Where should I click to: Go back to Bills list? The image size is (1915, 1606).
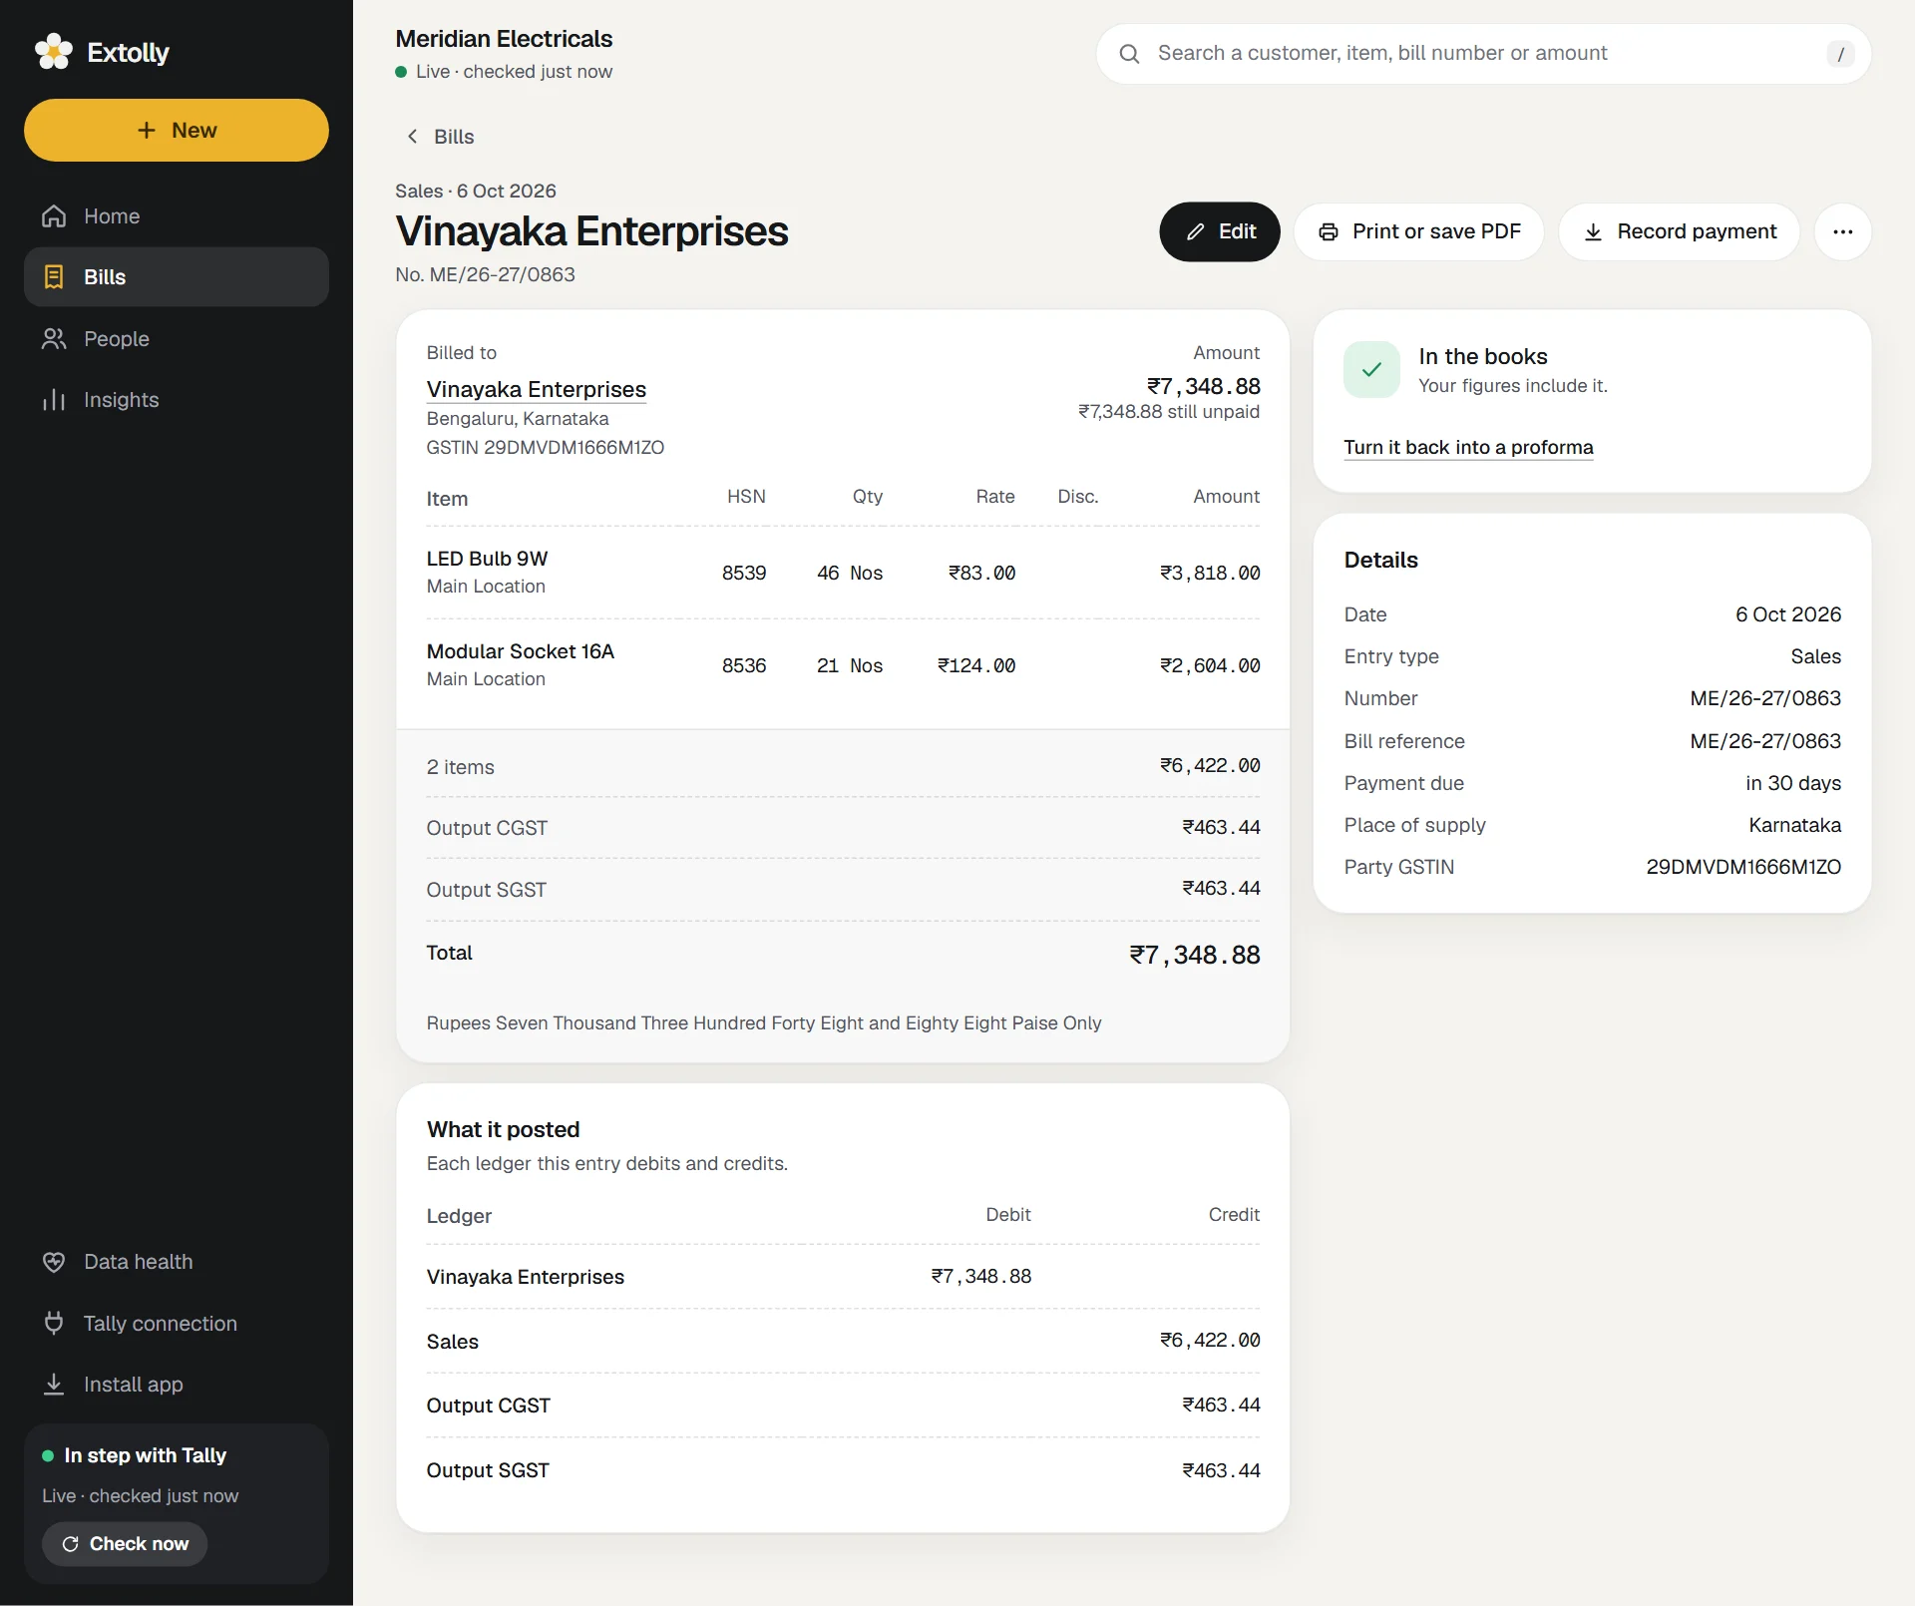tap(440, 137)
